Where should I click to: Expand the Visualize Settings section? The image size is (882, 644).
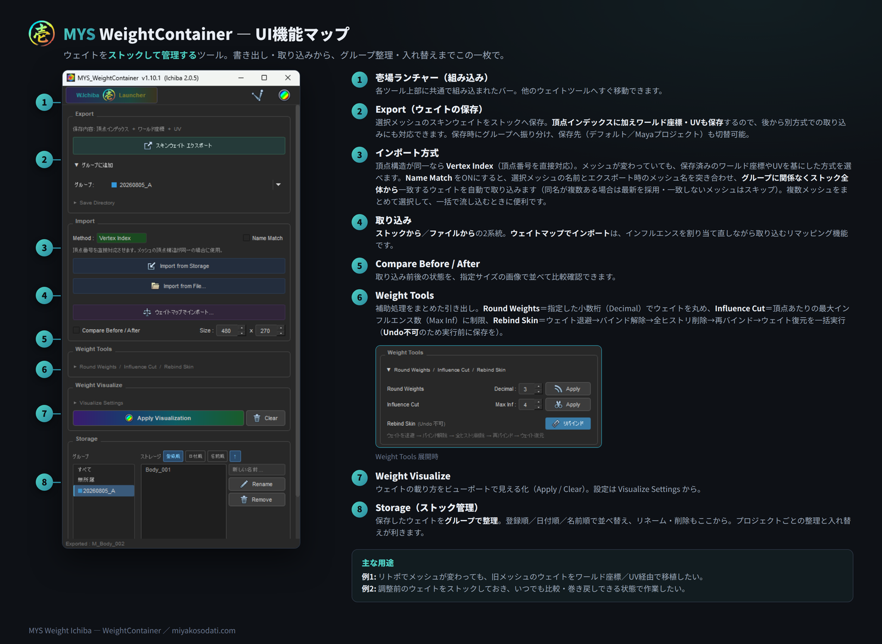point(98,403)
